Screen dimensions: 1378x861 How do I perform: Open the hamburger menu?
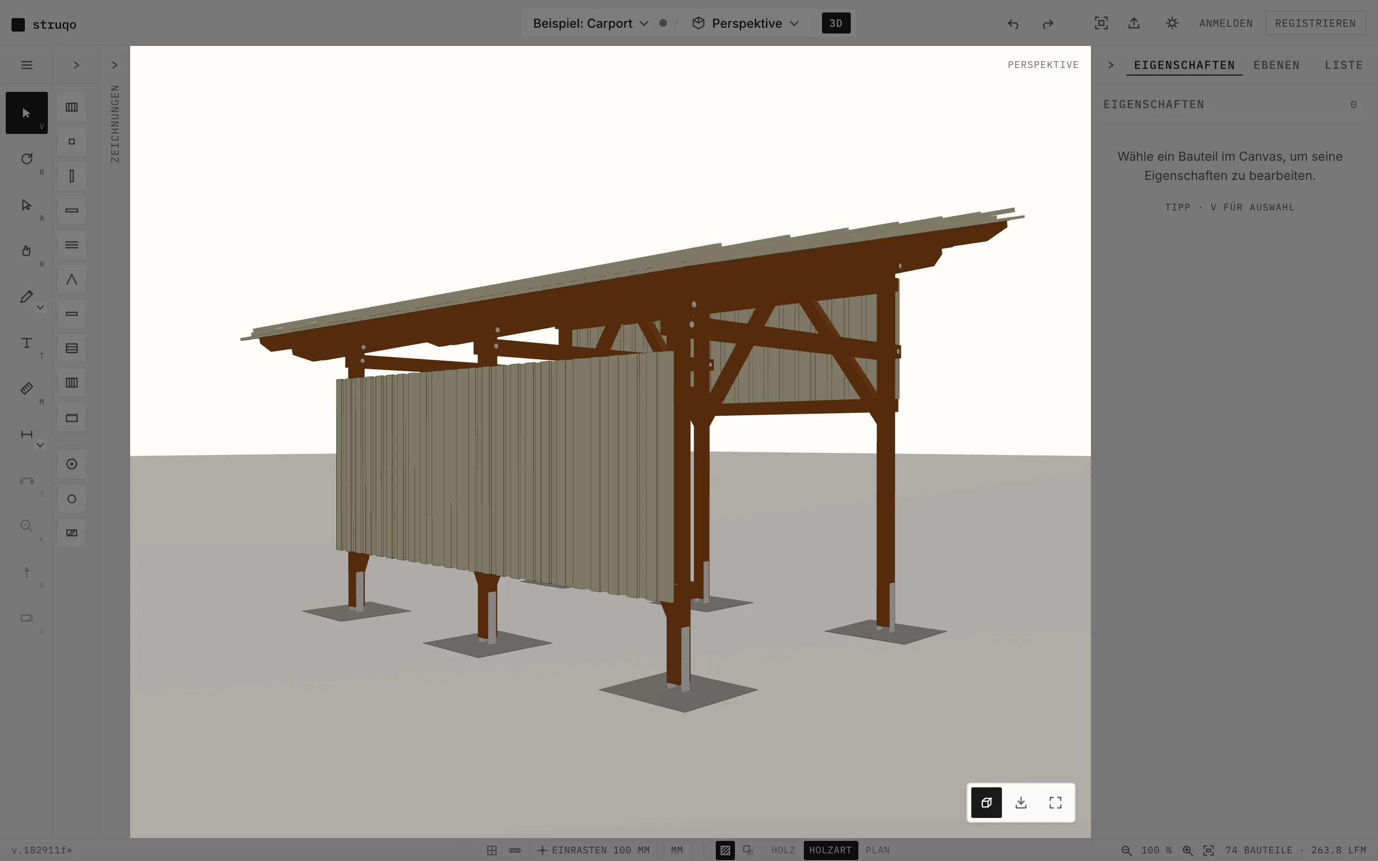(x=26, y=65)
